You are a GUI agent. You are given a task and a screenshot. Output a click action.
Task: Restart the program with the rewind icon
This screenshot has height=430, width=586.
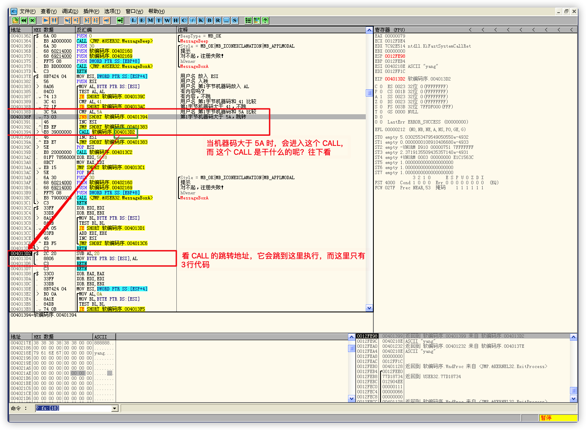(24, 20)
